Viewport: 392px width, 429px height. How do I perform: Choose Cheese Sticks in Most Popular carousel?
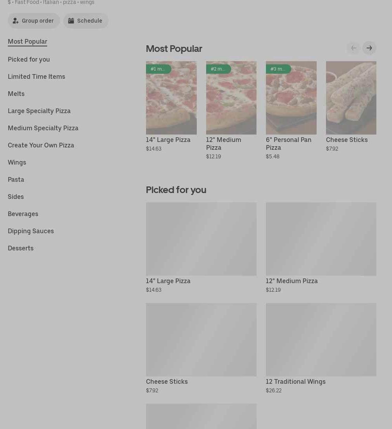pyautogui.click(x=351, y=101)
